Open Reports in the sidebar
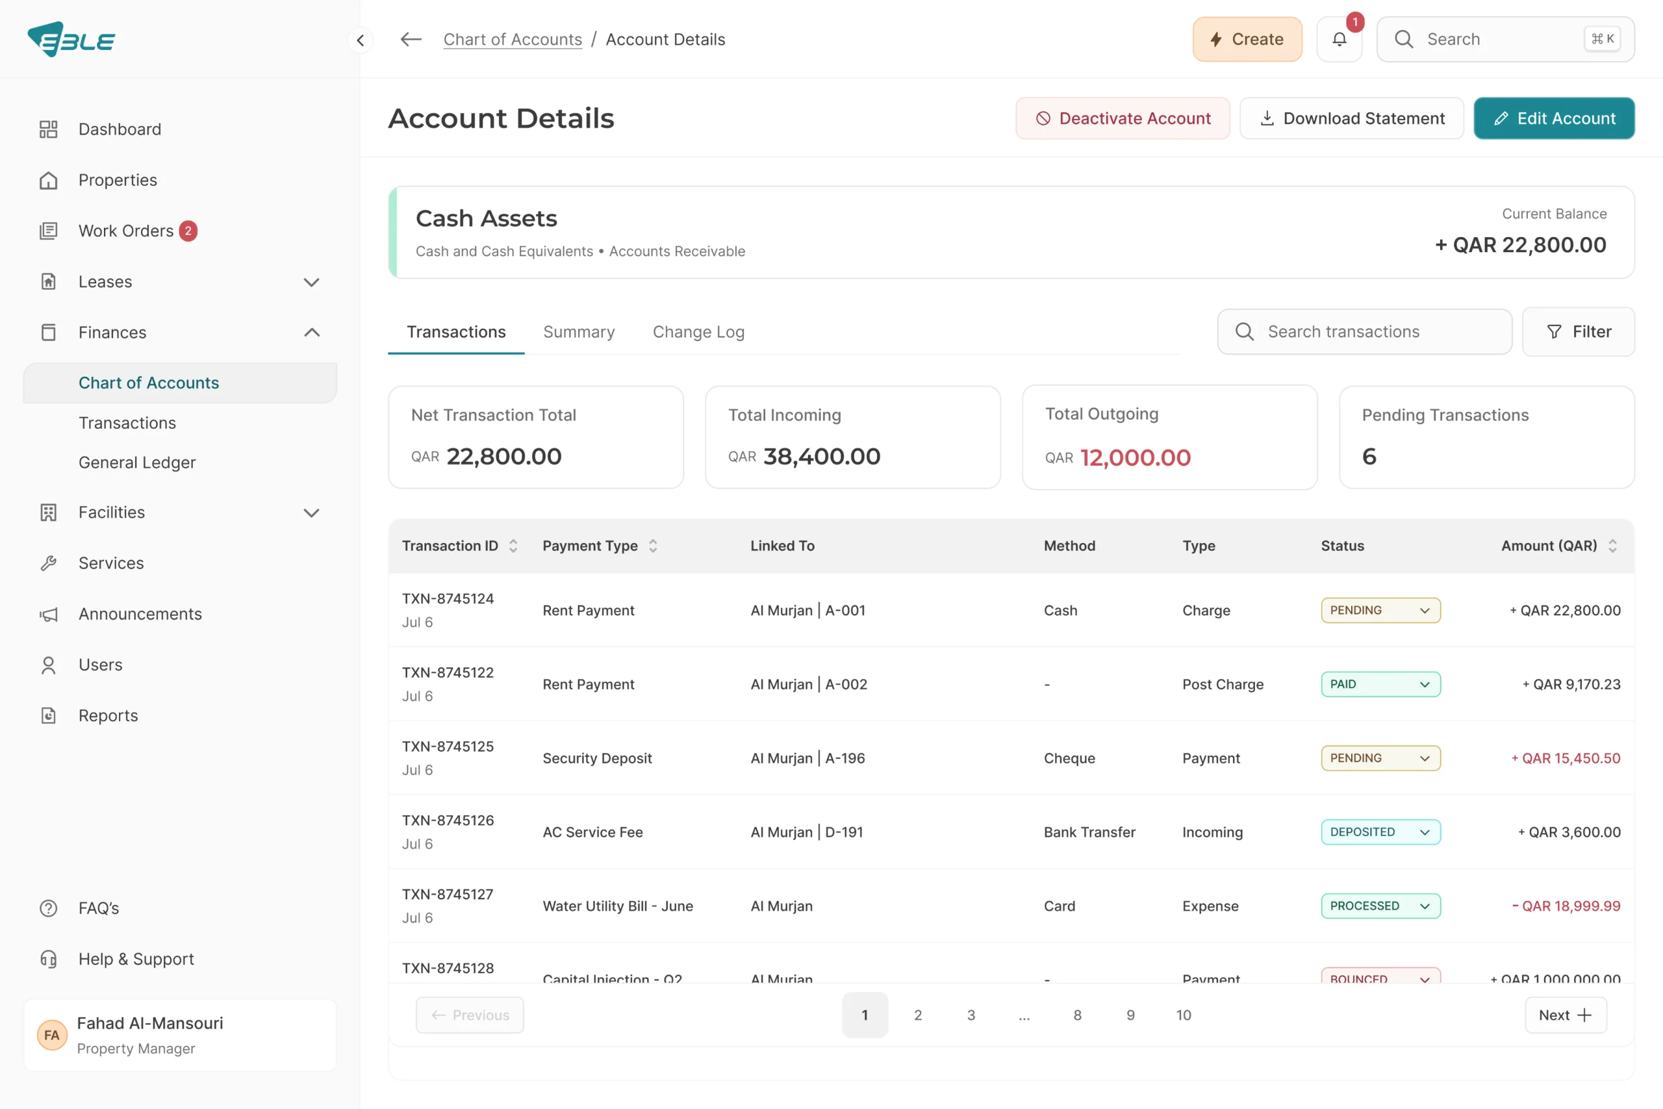Screen dimensions: 1663x1109 [107, 716]
